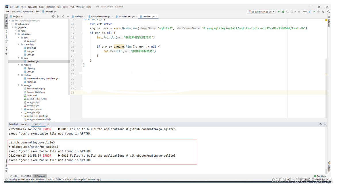Toggle tool window bars status corner icon
This screenshot has height=186, width=337.
coord(6,179)
